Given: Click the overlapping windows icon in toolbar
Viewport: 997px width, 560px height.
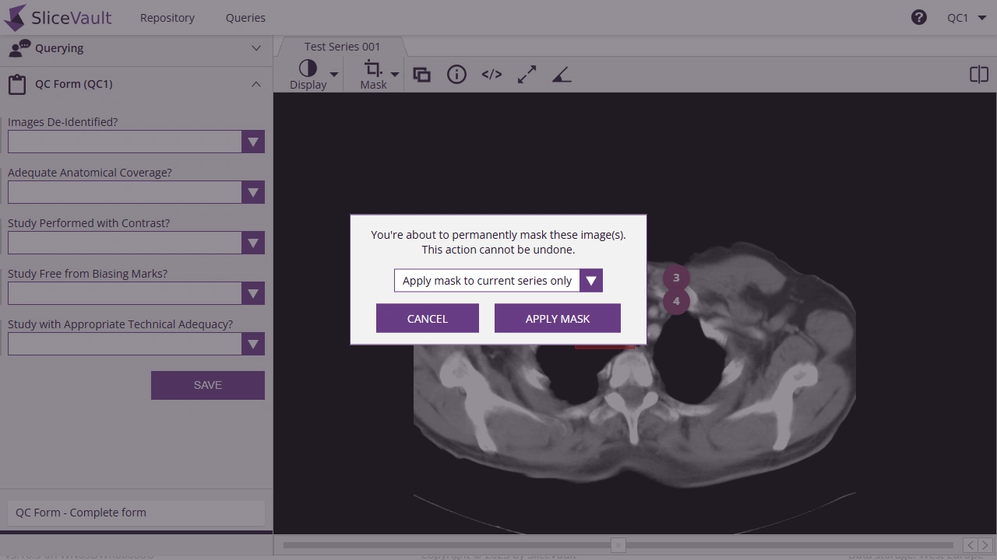Looking at the screenshot, I should coord(421,75).
